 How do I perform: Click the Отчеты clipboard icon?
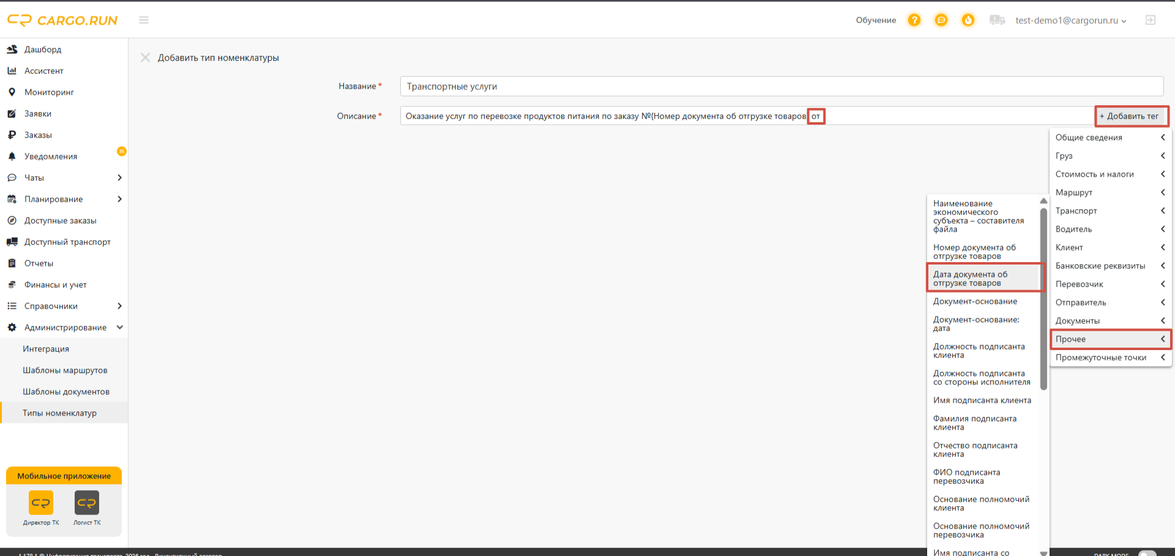coord(12,263)
